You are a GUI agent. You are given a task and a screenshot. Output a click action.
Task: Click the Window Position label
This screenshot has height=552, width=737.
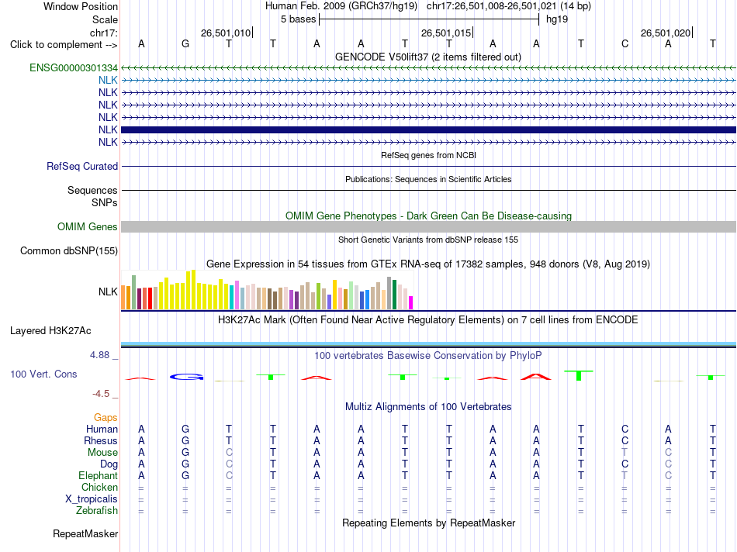click(81, 6)
